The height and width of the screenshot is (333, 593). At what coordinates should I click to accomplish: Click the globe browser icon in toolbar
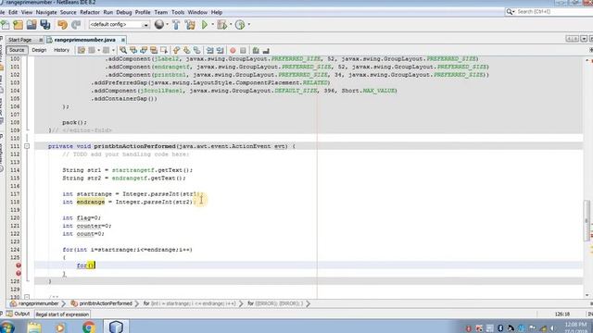[159, 25]
